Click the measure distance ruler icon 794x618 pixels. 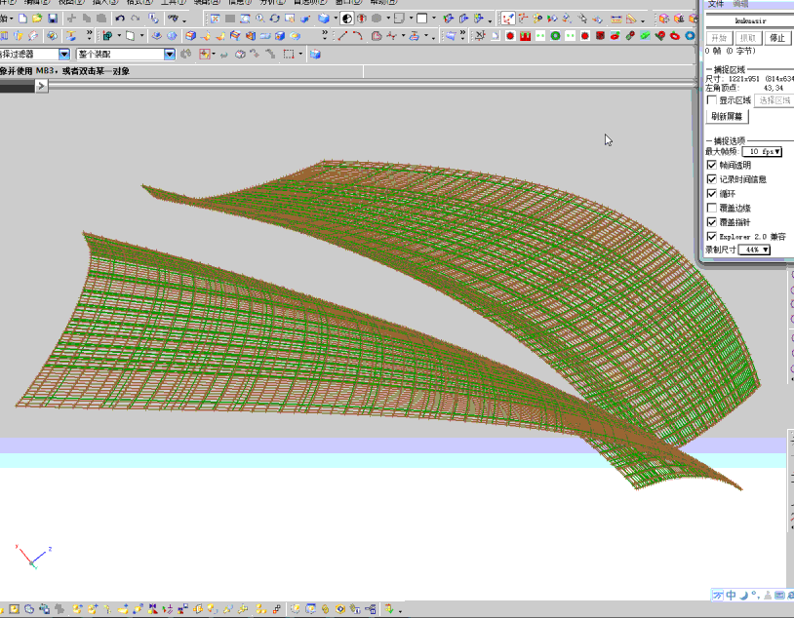pyautogui.click(x=615, y=19)
